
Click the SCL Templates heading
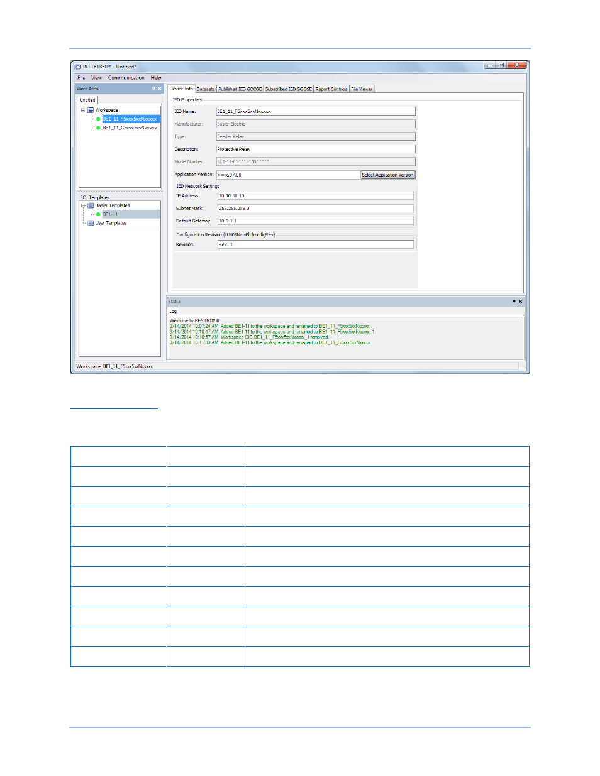pyautogui.click(x=94, y=197)
